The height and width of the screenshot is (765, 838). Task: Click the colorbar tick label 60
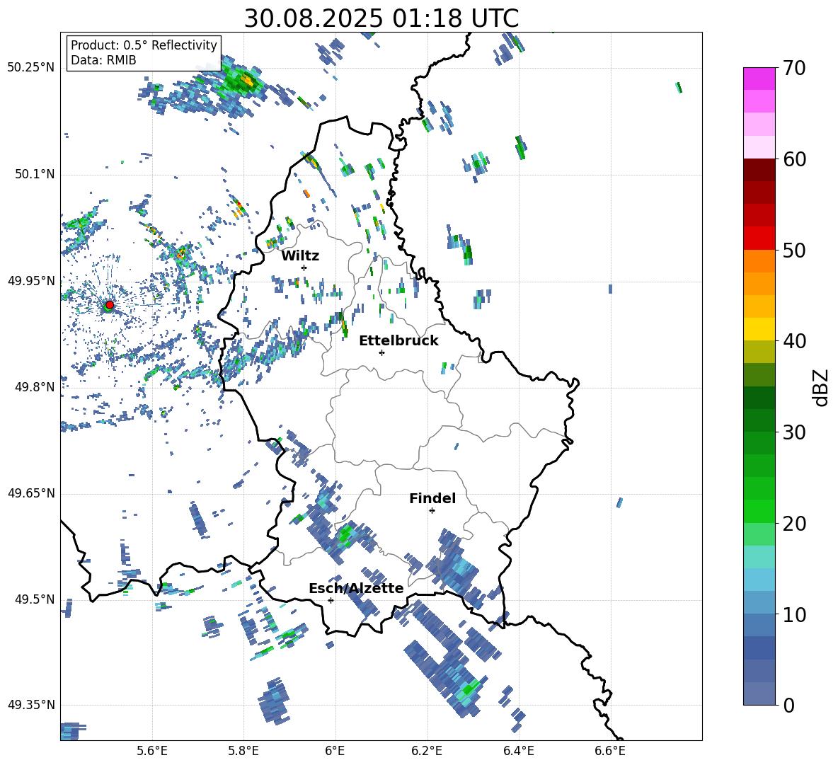794,159
